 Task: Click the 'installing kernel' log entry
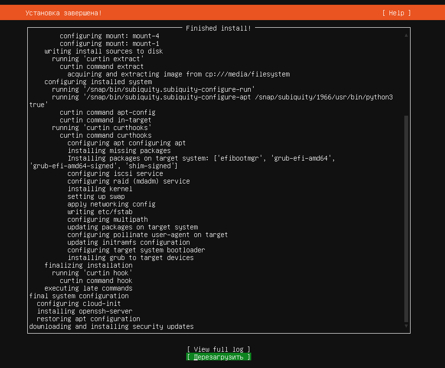(x=100, y=189)
